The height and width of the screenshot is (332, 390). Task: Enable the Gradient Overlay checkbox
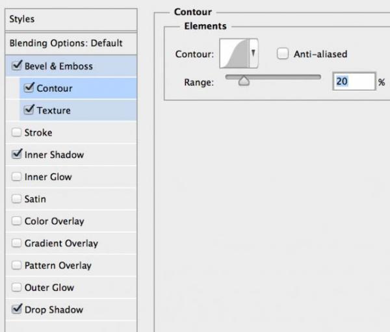(x=17, y=243)
